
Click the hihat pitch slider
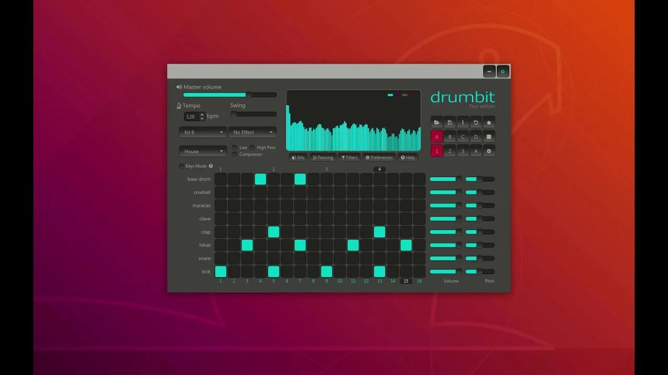480,245
